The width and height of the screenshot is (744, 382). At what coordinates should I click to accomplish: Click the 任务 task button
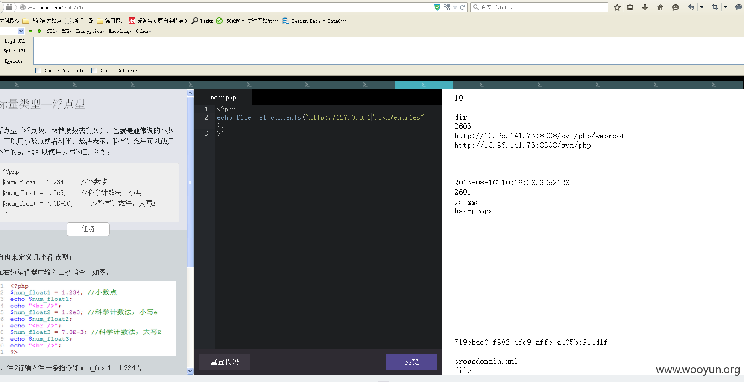(88, 229)
